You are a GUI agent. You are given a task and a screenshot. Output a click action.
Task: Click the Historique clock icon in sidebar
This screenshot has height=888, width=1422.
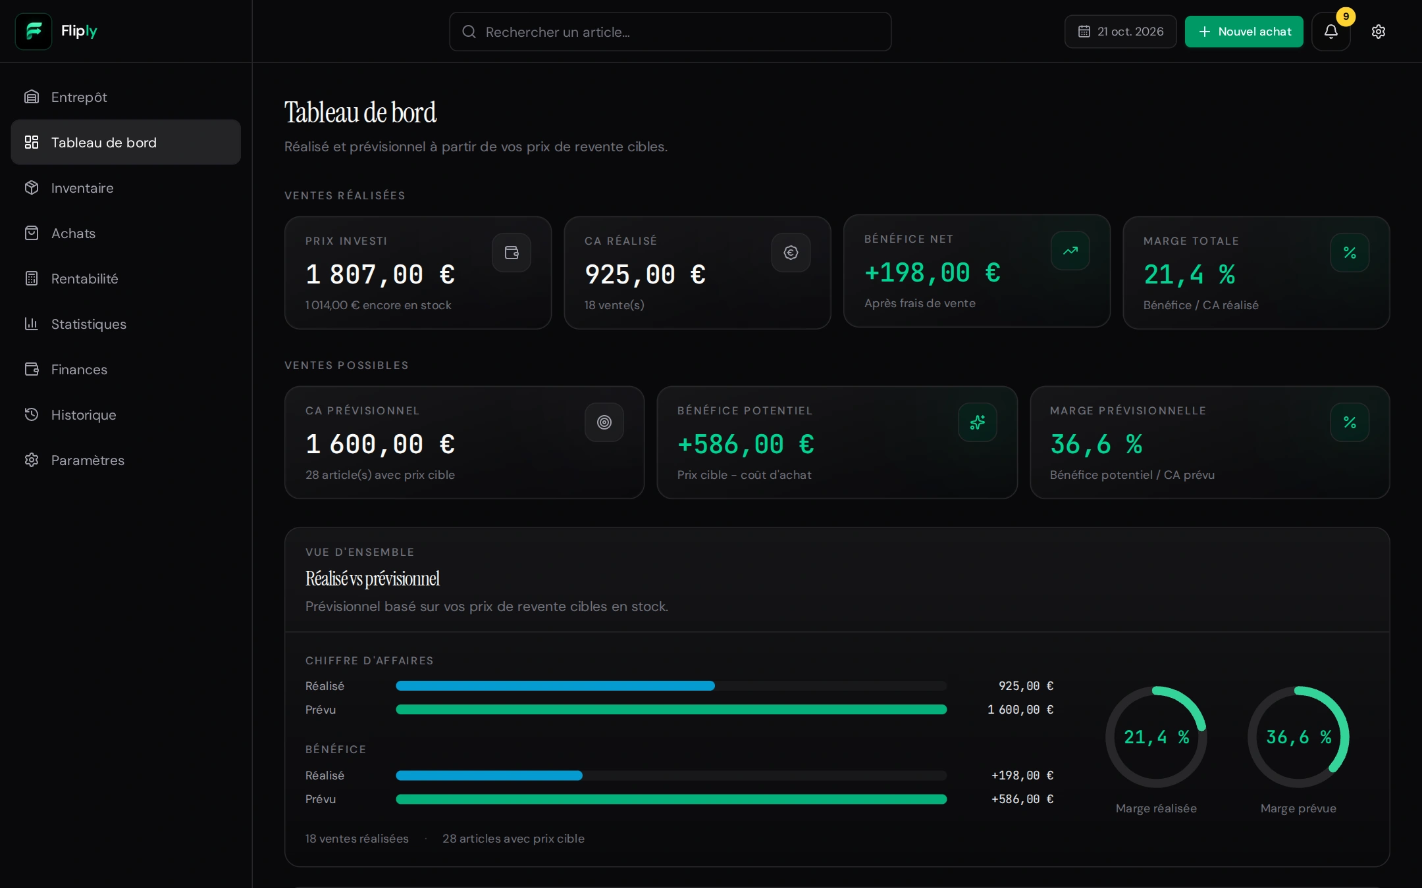pyautogui.click(x=32, y=414)
